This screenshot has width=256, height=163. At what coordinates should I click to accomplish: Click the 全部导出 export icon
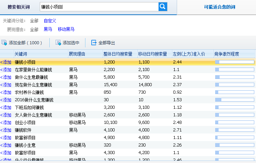[94, 43]
